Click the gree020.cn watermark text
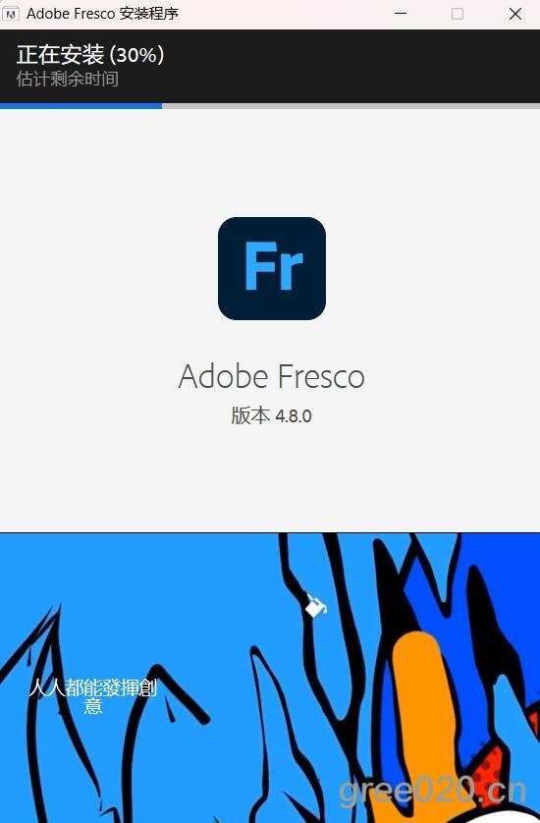This screenshot has width=540, height=823. pyautogui.click(x=432, y=791)
